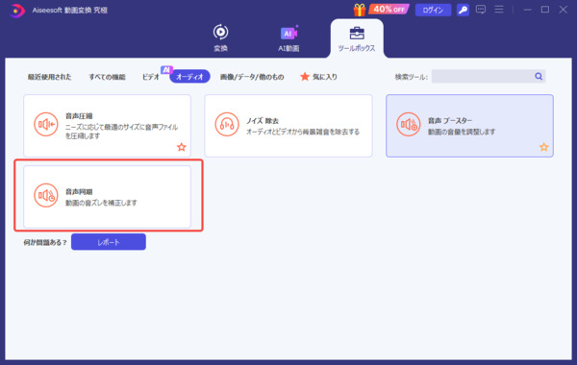Click the 40% OFF discount badge
Viewport: 577px width, 365px height.
point(389,10)
